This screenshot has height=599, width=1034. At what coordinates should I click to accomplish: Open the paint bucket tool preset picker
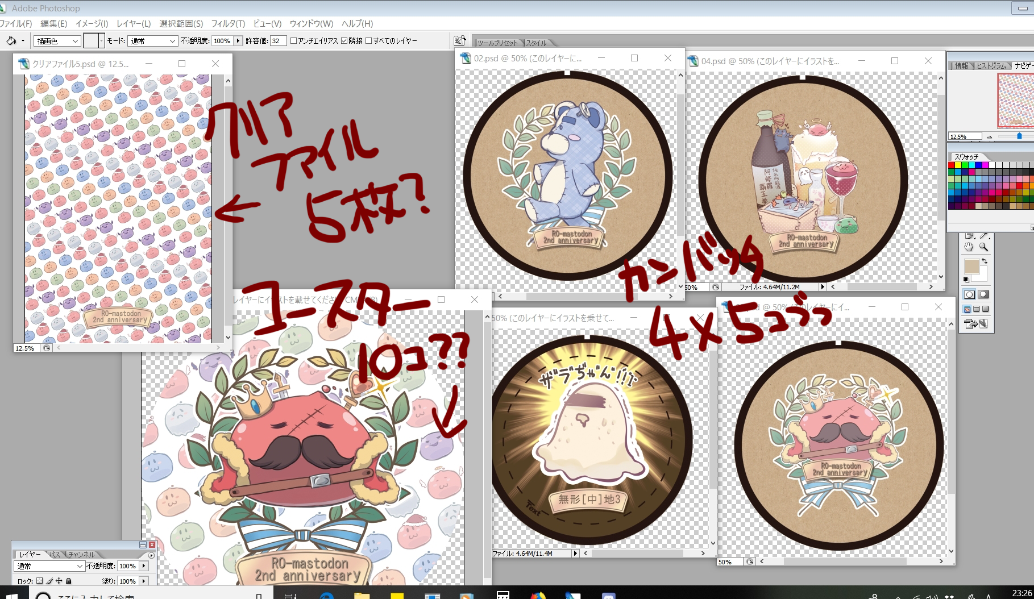pos(23,41)
